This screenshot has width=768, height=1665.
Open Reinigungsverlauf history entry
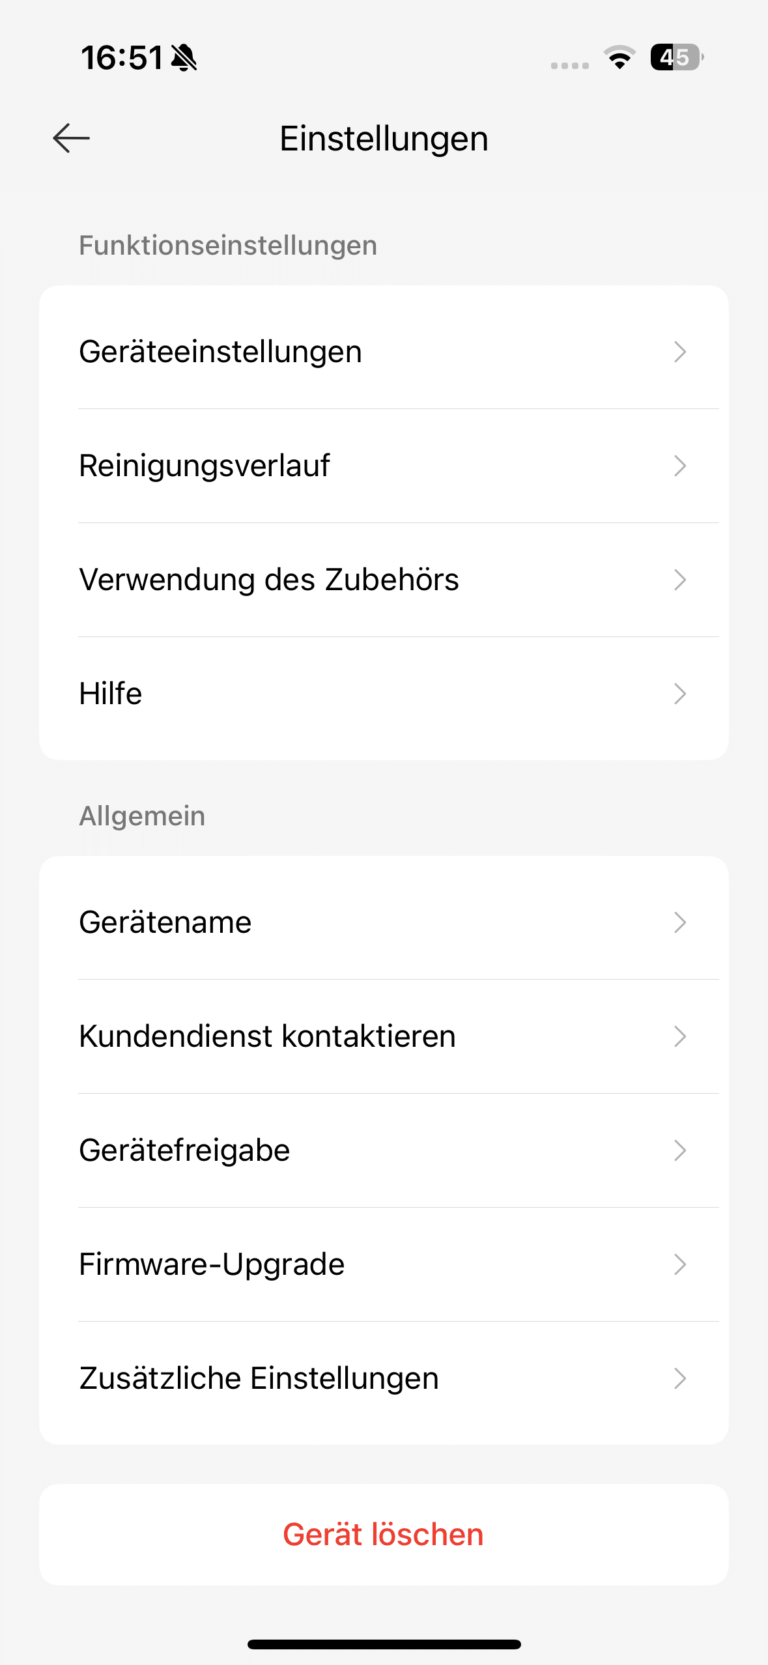(x=205, y=466)
